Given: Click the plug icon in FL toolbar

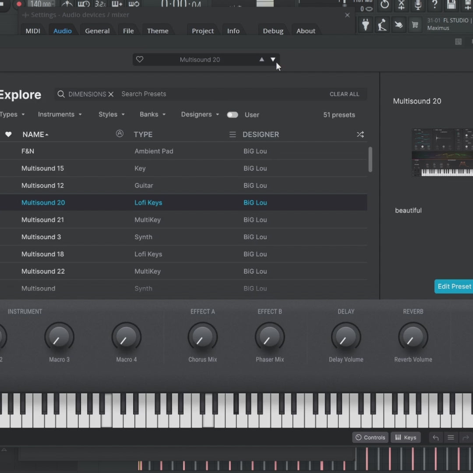Looking at the screenshot, I should click(365, 25).
